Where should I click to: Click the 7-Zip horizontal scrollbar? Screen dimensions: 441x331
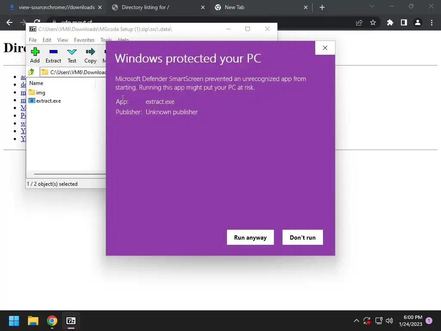point(69,174)
